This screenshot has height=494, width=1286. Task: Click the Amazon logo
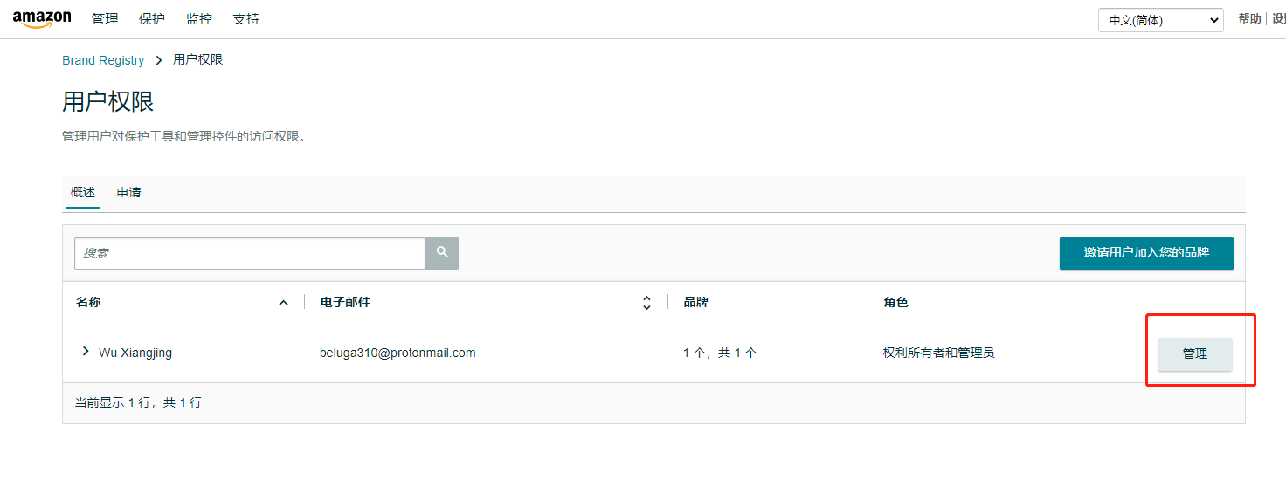pos(41,19)
